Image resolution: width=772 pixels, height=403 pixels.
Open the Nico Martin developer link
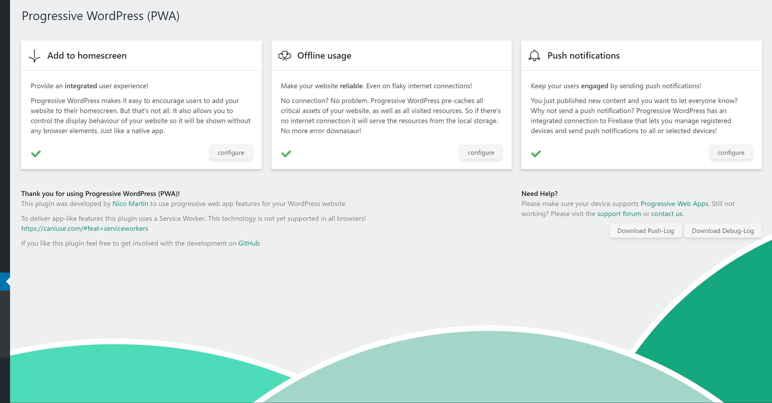click(130, 204)
